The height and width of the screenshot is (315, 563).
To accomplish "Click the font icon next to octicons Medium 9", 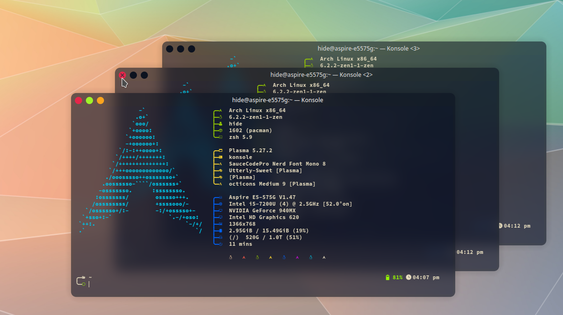I will pos(220,184).
